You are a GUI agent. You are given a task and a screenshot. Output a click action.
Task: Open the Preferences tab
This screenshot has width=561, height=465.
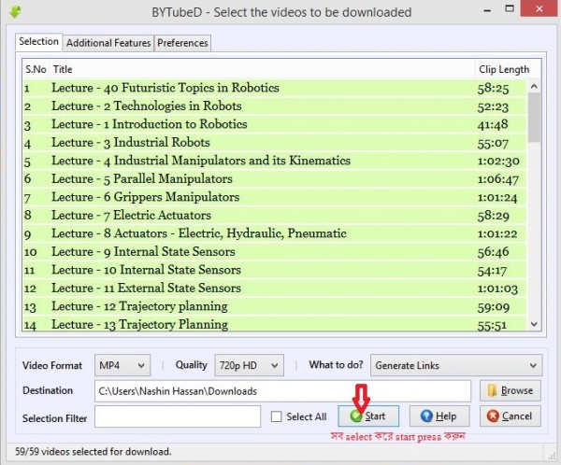[x=182, y=43]
